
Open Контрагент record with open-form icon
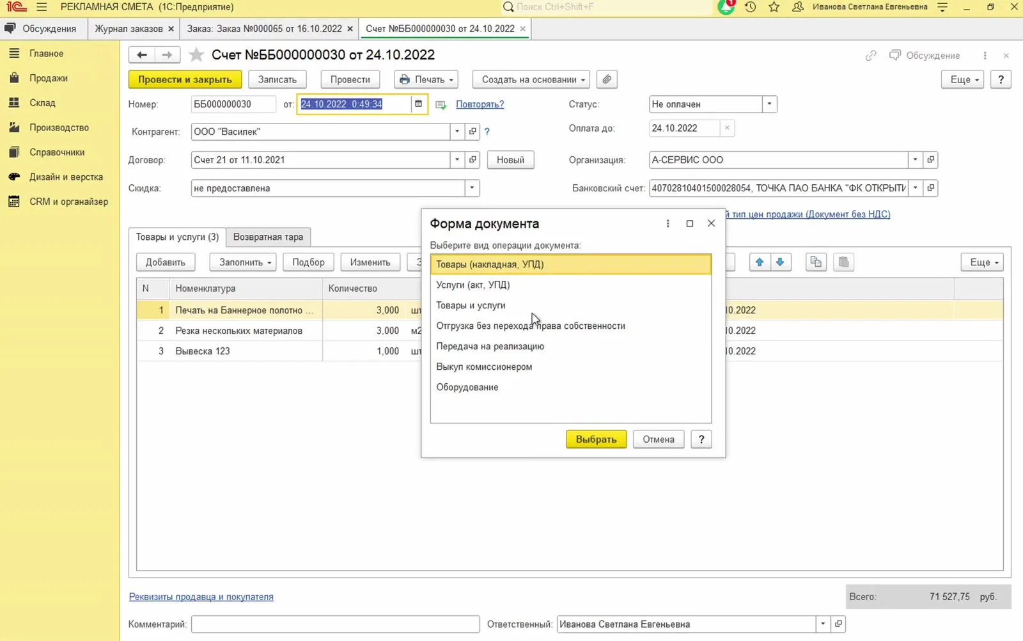click(x=473, y=131)
